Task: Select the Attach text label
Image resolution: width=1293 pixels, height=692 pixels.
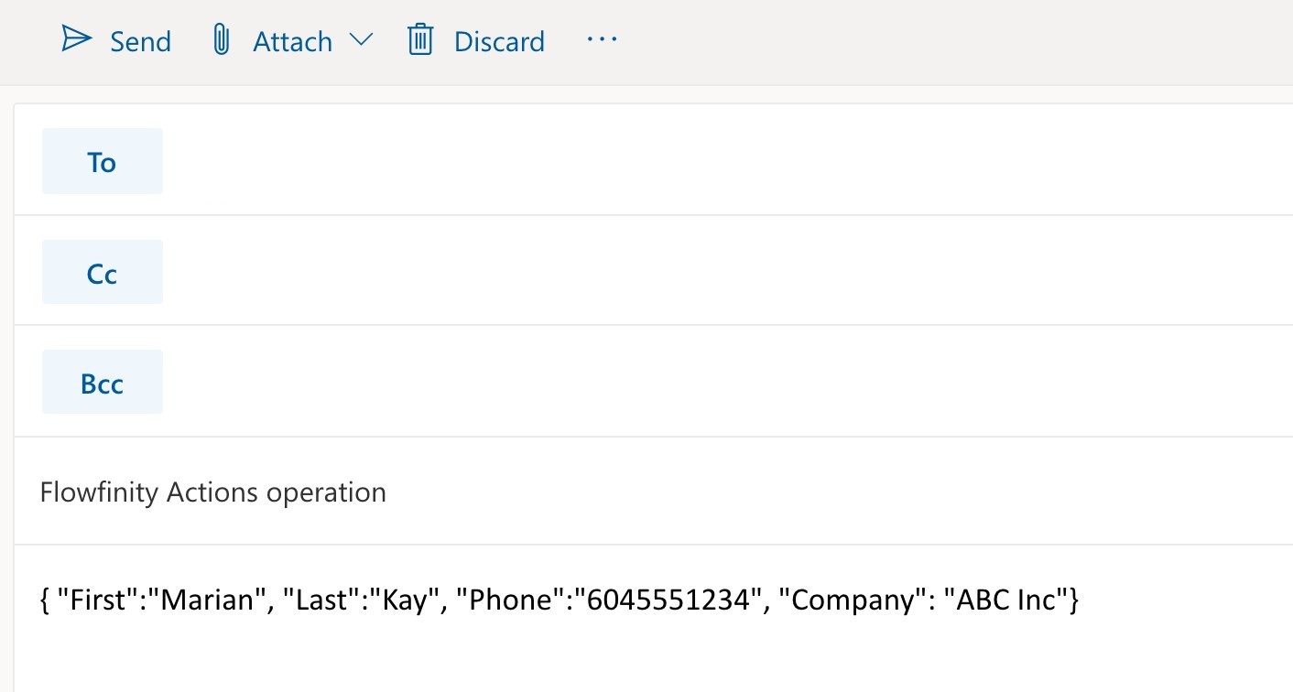Action: tap(292, 42)
